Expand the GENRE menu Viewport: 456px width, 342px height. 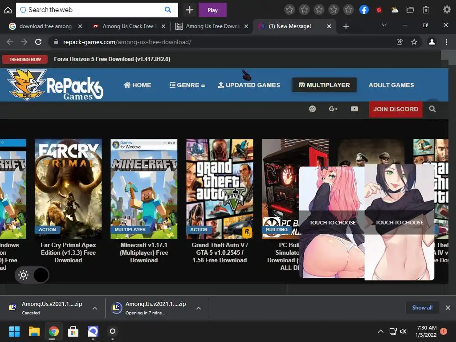pyautogui.click(x=187, y=85)
